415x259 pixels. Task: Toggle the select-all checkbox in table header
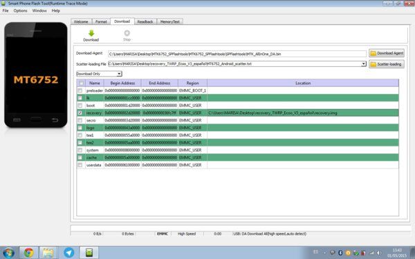(x=81, y=83)
